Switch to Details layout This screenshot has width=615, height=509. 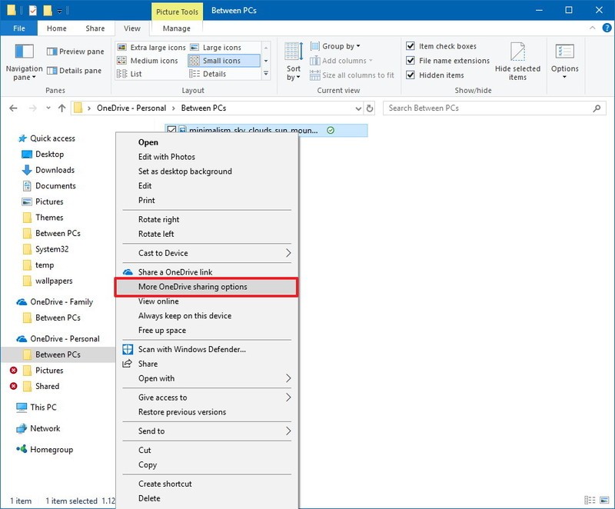[208, 74]
